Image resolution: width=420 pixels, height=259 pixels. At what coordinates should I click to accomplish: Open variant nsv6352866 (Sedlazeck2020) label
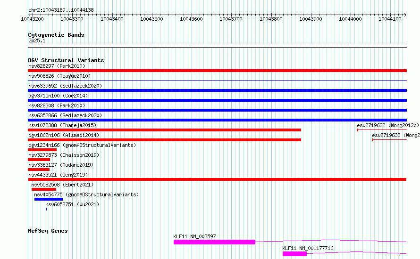[65, 115]
